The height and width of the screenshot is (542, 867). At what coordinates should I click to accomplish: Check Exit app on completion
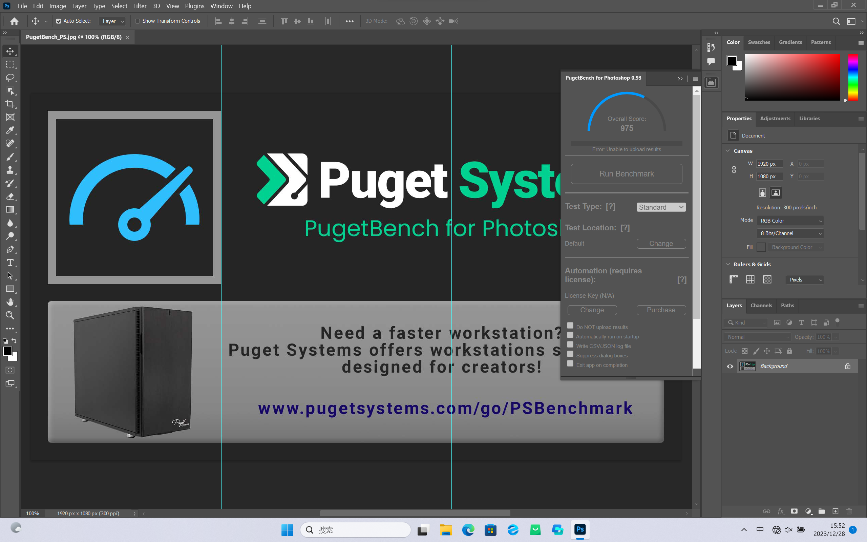click(570, 363)
